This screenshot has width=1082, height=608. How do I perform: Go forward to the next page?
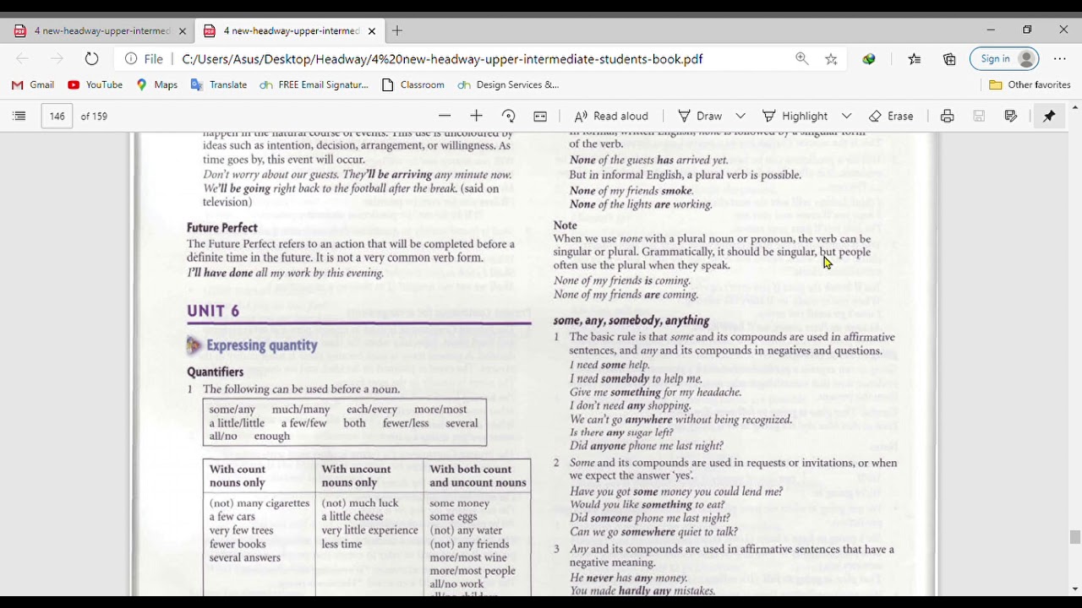[x=57, y=59]
